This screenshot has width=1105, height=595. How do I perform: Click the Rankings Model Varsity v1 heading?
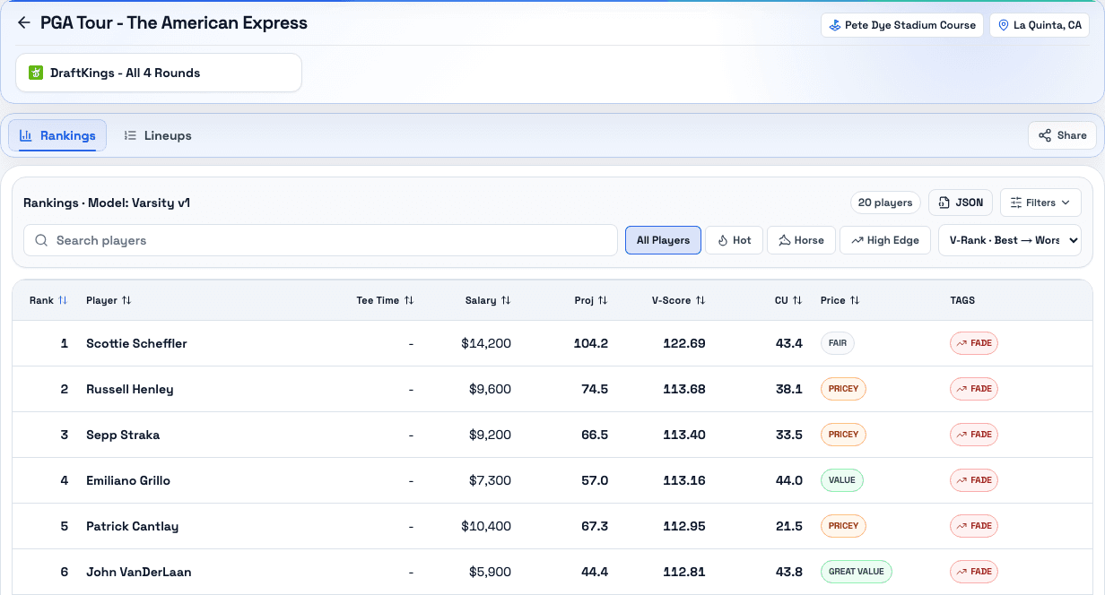107,203
